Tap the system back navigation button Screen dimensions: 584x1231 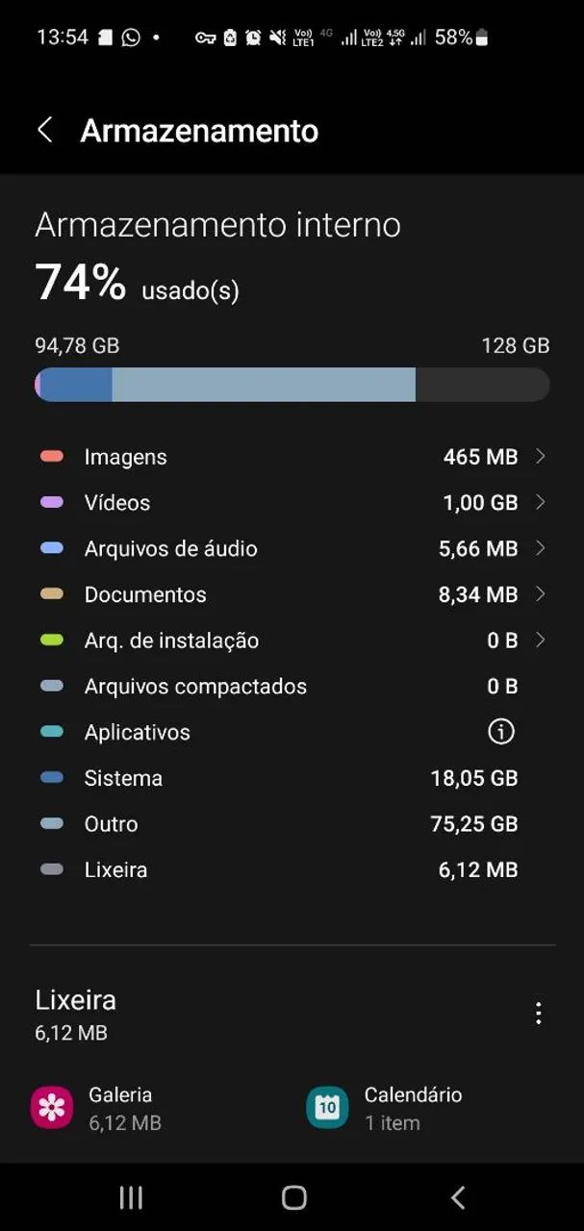point(458,1196)
